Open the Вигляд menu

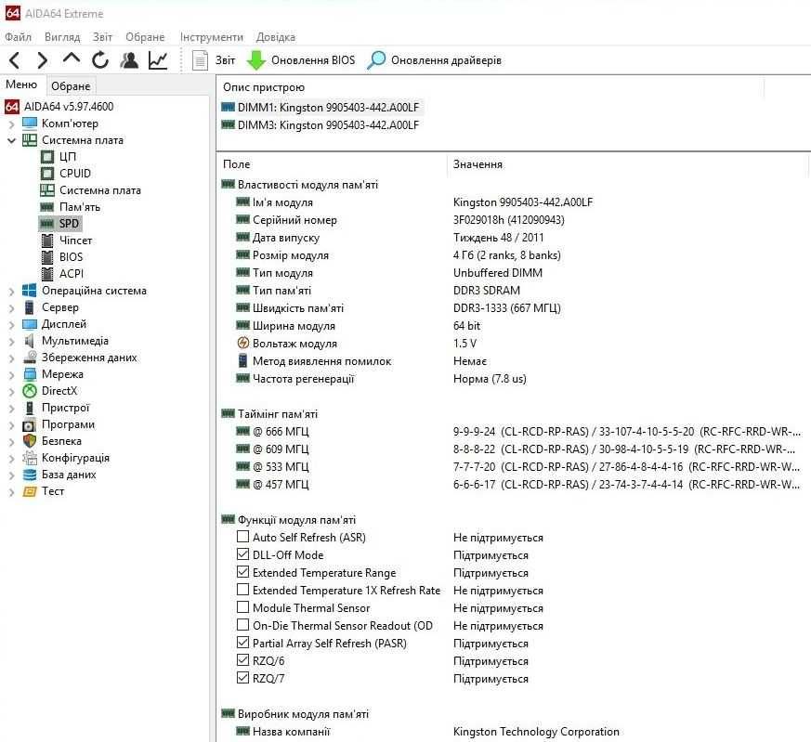coord(62,37)
